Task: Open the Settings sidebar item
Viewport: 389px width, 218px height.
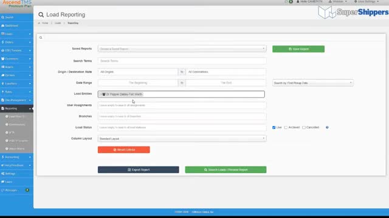Action: 16,174
